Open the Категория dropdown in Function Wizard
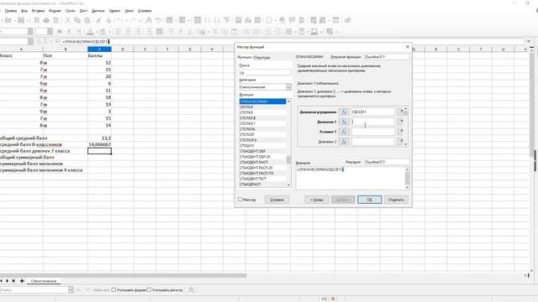 [x=288, y=87]
